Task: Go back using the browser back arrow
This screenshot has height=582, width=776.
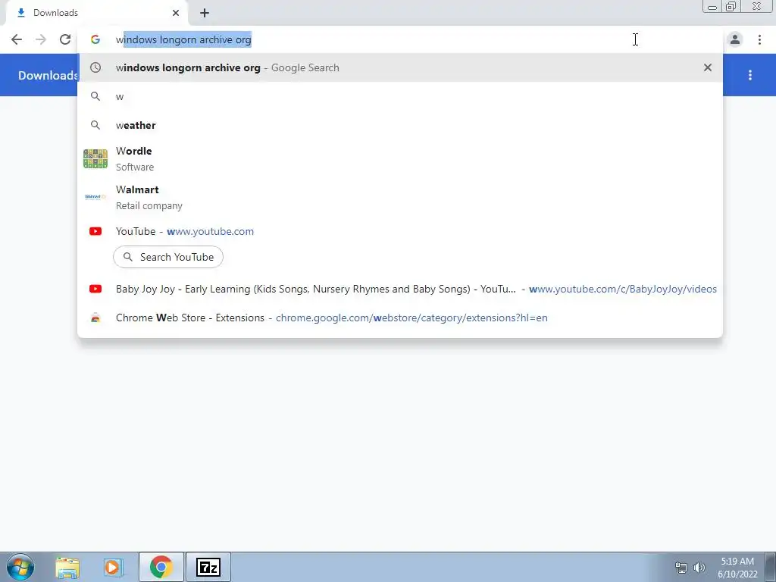Action: [x=17, y=39]
